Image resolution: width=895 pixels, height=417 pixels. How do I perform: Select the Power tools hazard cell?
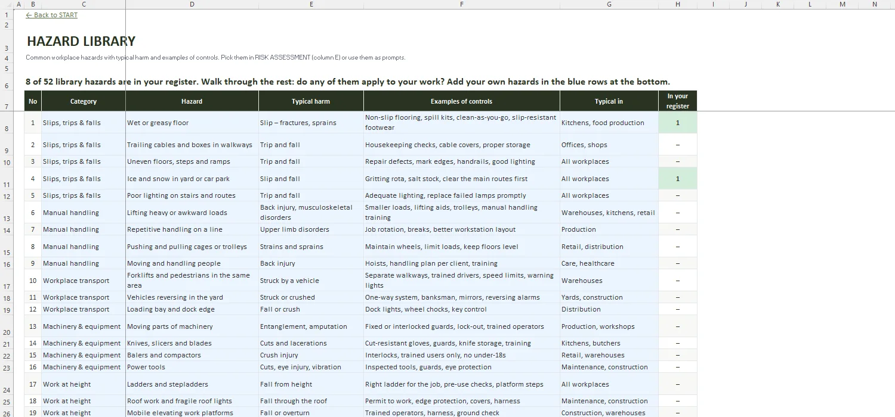192,367
